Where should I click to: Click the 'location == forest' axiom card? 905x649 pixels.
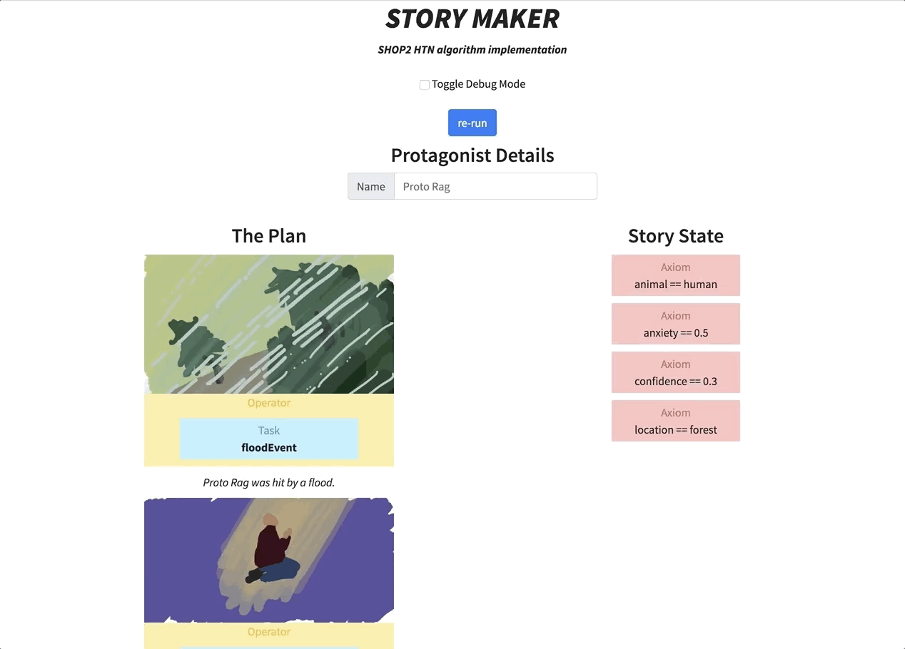pos(675,421)
